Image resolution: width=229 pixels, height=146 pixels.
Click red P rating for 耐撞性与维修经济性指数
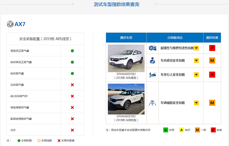(212, 48)
